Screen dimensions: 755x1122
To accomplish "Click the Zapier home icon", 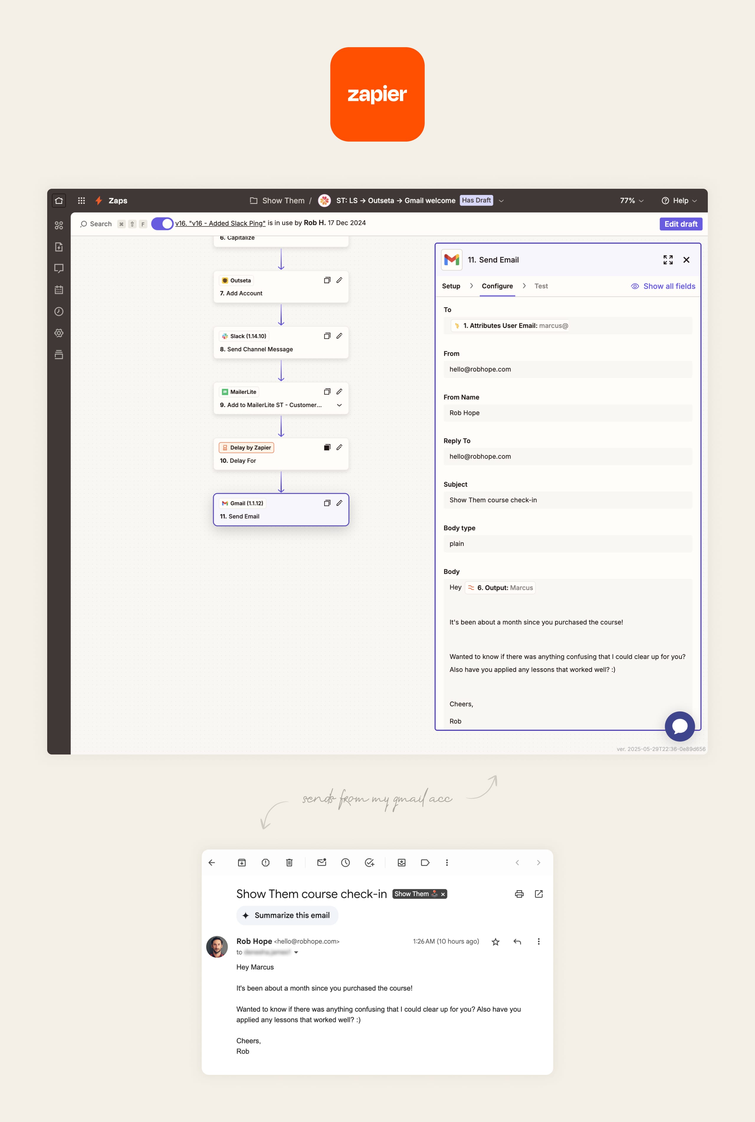I will 59,201.
